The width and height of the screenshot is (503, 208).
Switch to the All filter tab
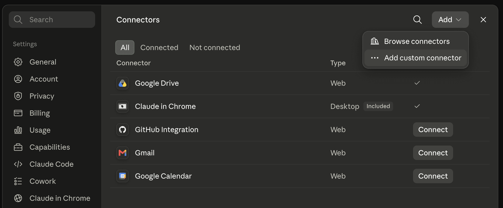point(125,47)
